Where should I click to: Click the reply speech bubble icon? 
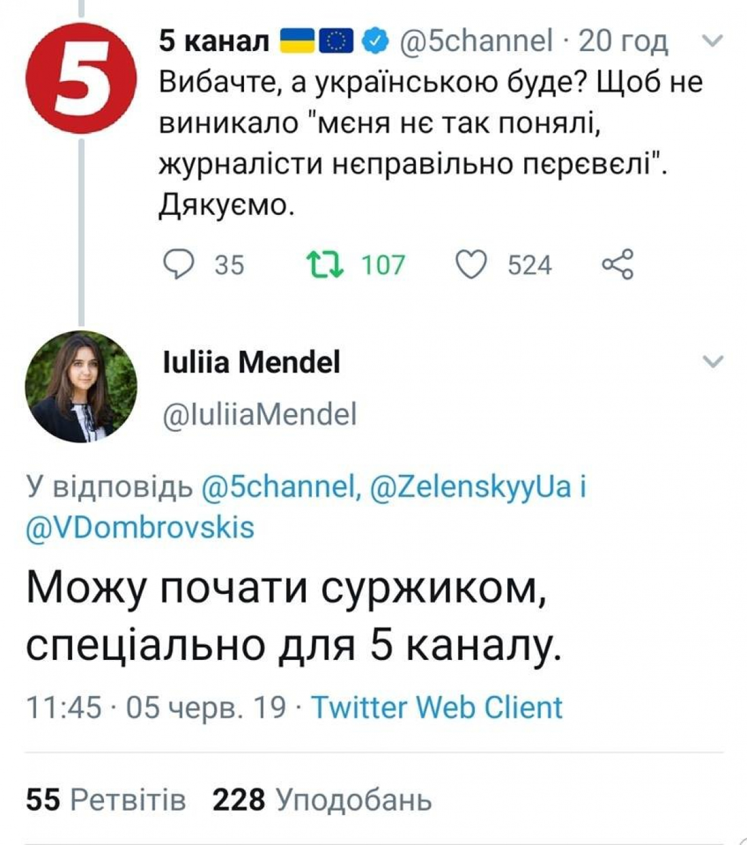pos(179,264)
